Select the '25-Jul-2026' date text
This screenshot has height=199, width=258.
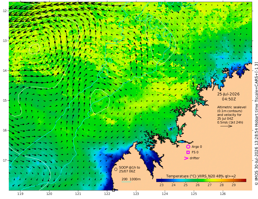point(228,94)
